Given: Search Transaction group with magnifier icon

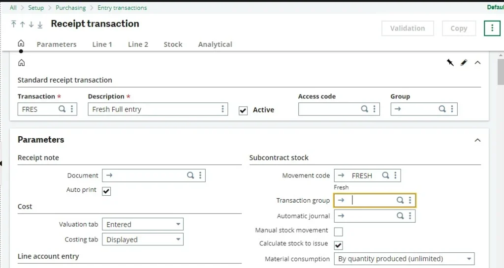Looking at the screenshot, I should 400,200.
